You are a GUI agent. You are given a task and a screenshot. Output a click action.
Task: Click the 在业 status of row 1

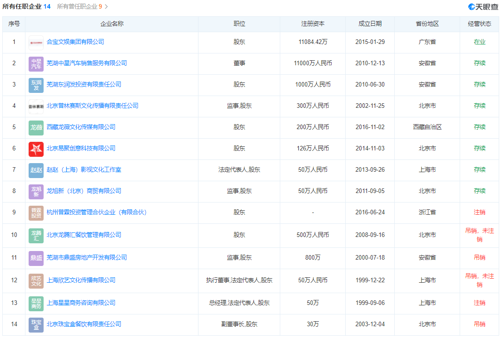(479, 42)
